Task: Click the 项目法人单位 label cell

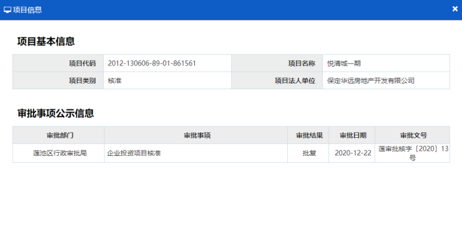Action: pos(277,80)
